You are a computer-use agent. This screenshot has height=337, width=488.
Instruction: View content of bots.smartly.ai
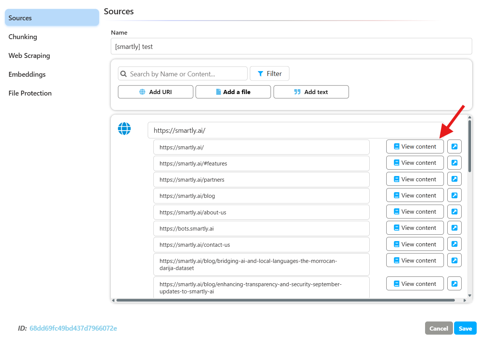tap(415, 228)
